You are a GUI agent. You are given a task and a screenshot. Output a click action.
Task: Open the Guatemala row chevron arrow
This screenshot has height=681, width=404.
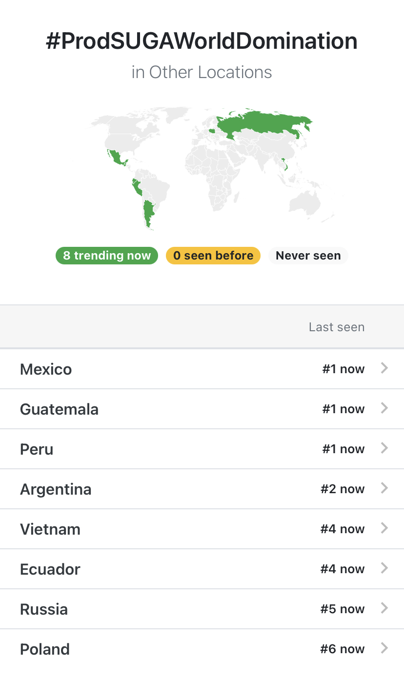tap(384, 409)
